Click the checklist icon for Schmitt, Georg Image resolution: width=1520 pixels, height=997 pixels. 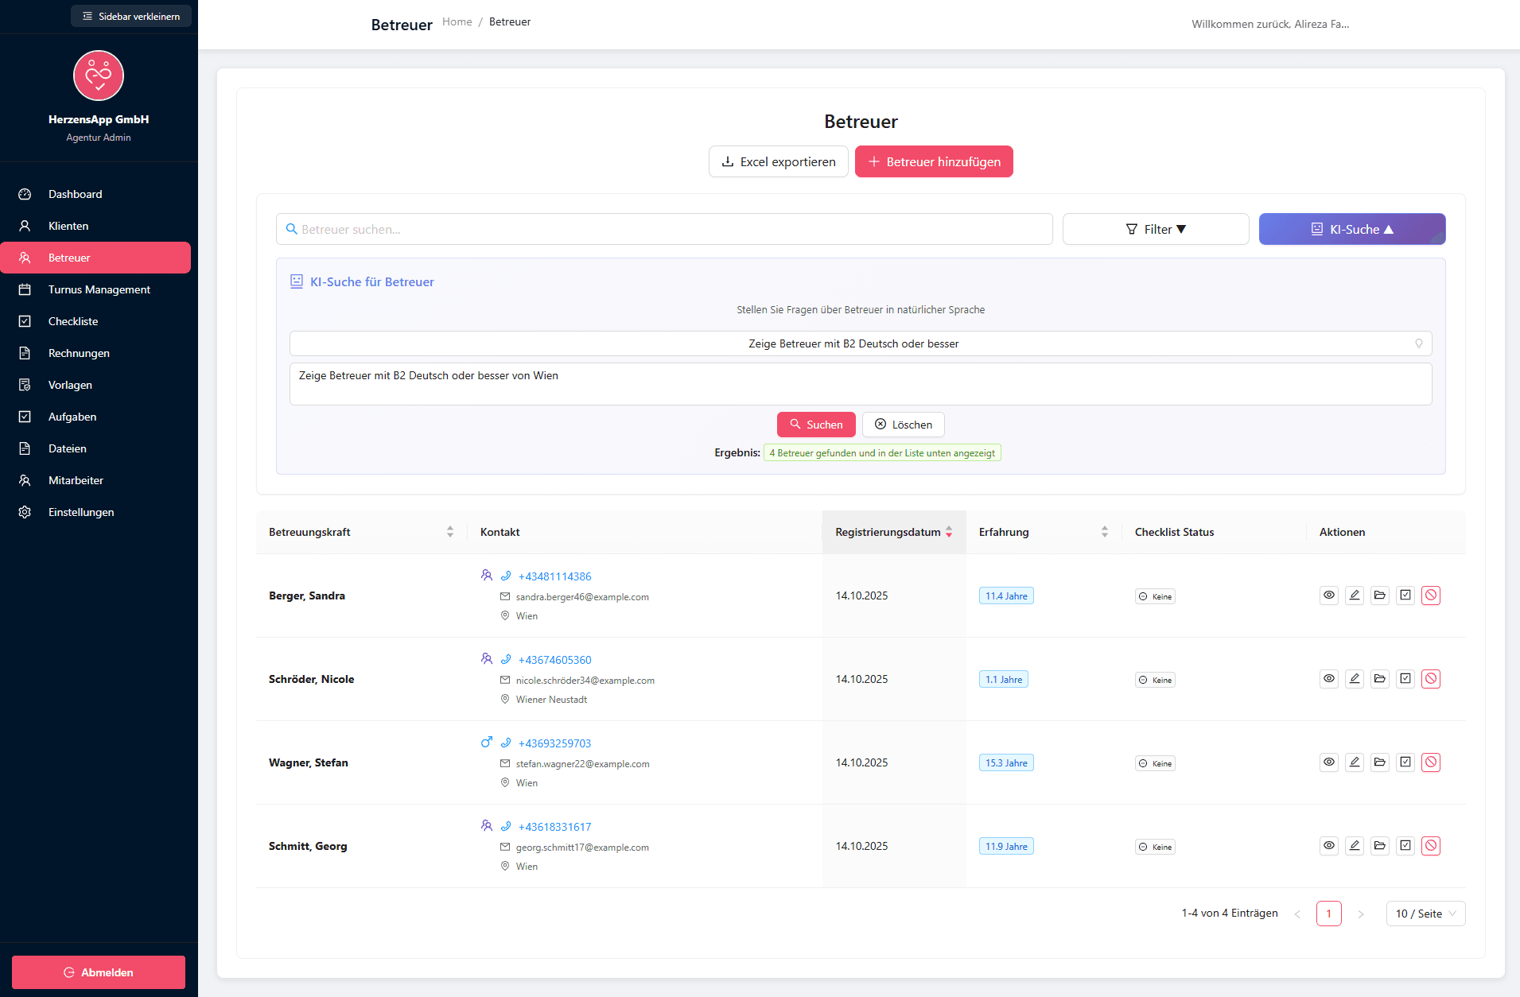tap(1405, 845)
